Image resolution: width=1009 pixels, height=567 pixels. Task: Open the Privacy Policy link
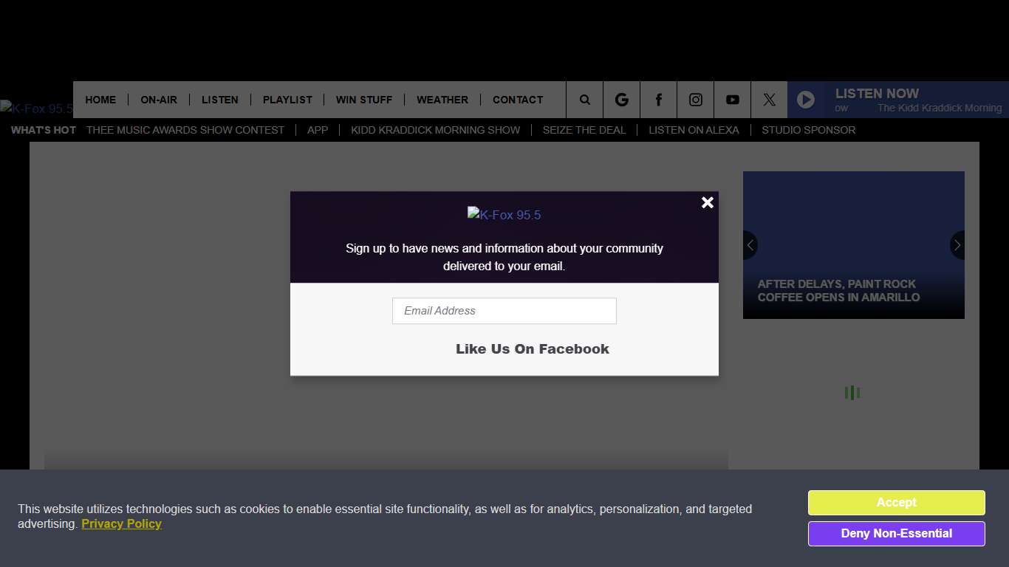(121, 524)
